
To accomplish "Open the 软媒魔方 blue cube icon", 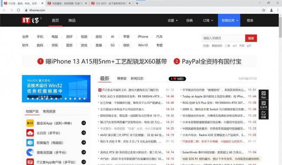I will coord(30,142).
